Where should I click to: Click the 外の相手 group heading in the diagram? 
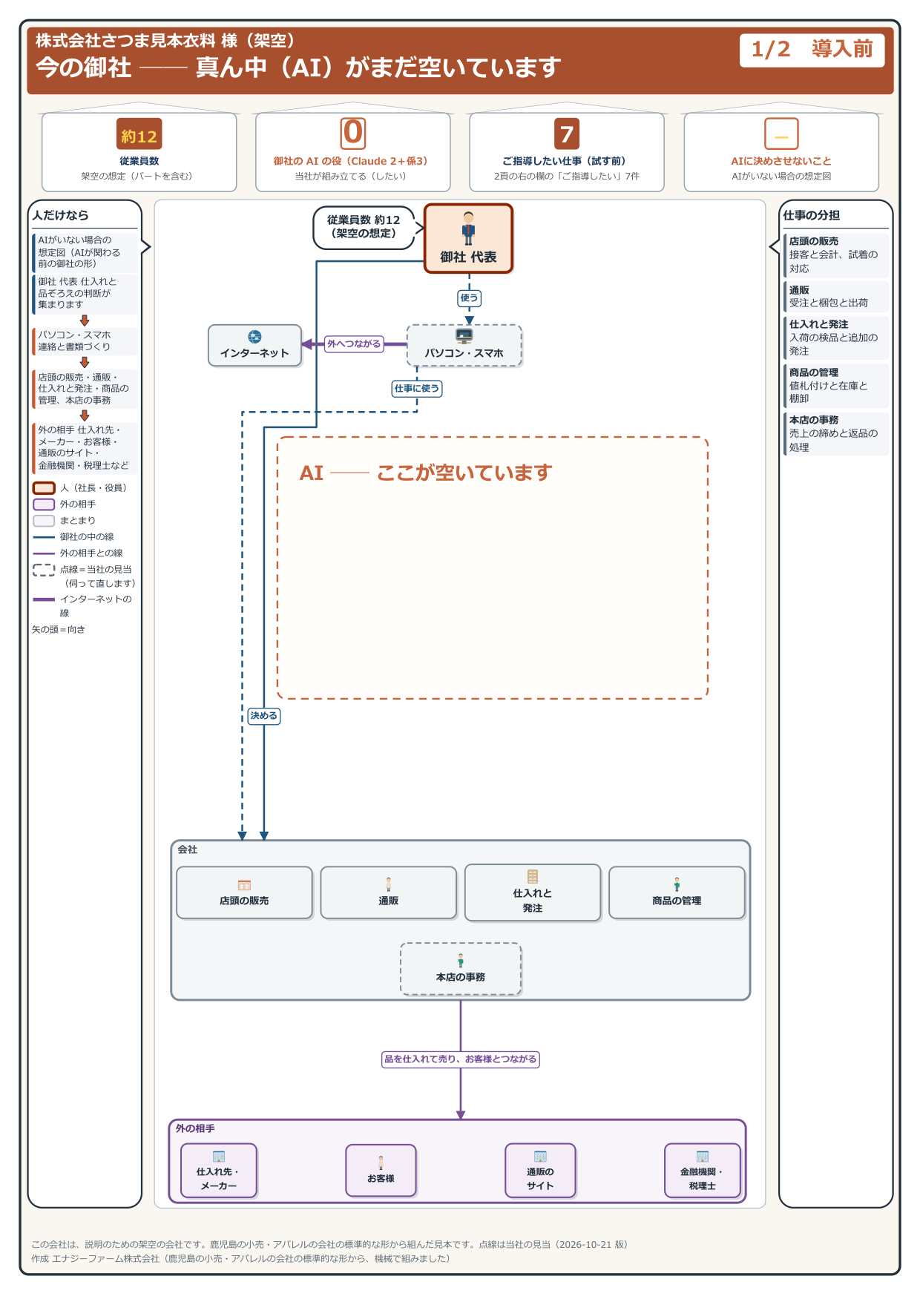click(x=195, y=1128)
